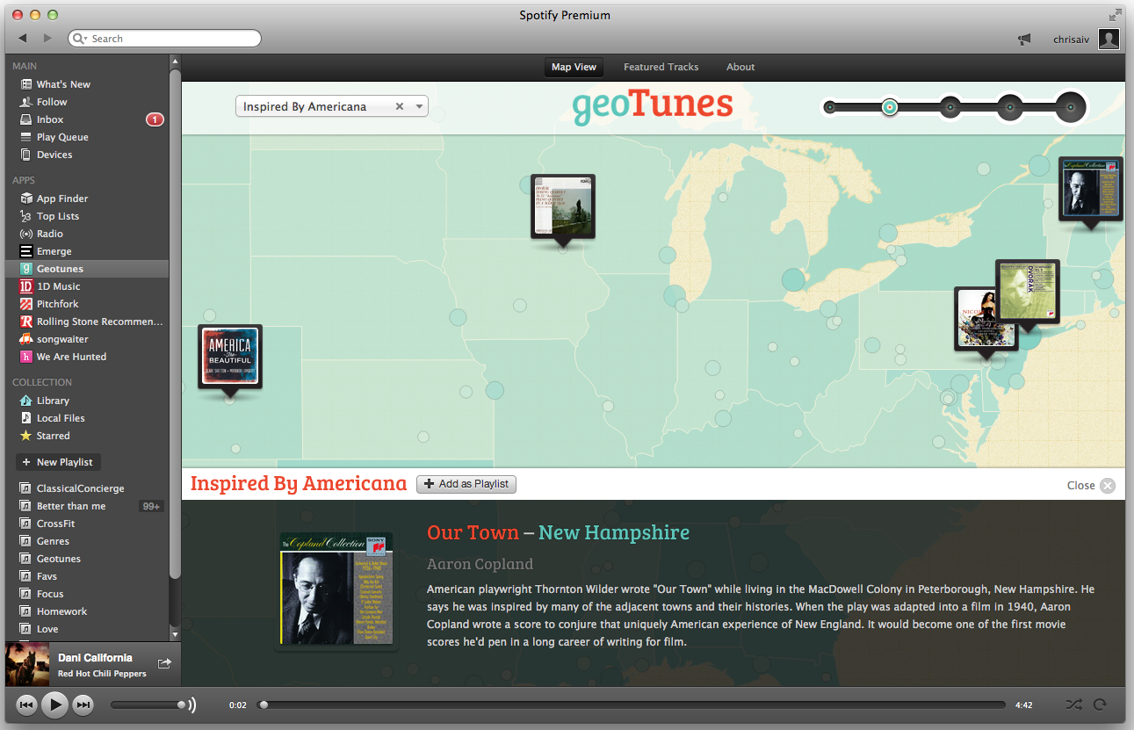Switch to the Featured Tracks tab
1134x730 pixels.
pos(661,67)
